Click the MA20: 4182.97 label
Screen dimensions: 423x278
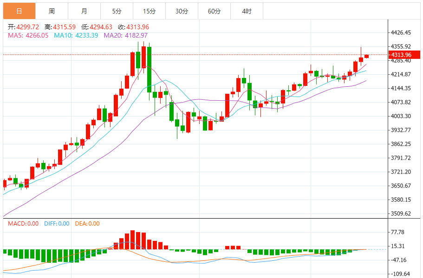(x=126, y=35)
